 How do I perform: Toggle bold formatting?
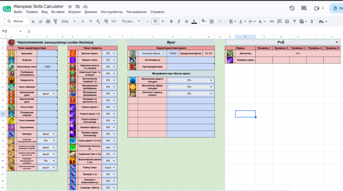pyautogui.click(x=171, y=22)
